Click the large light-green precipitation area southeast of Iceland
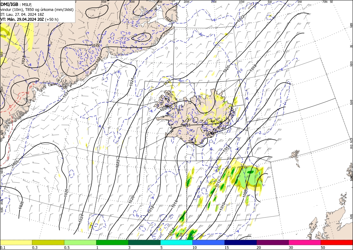This screenshot has height=250, width=353. click(248, 177)
